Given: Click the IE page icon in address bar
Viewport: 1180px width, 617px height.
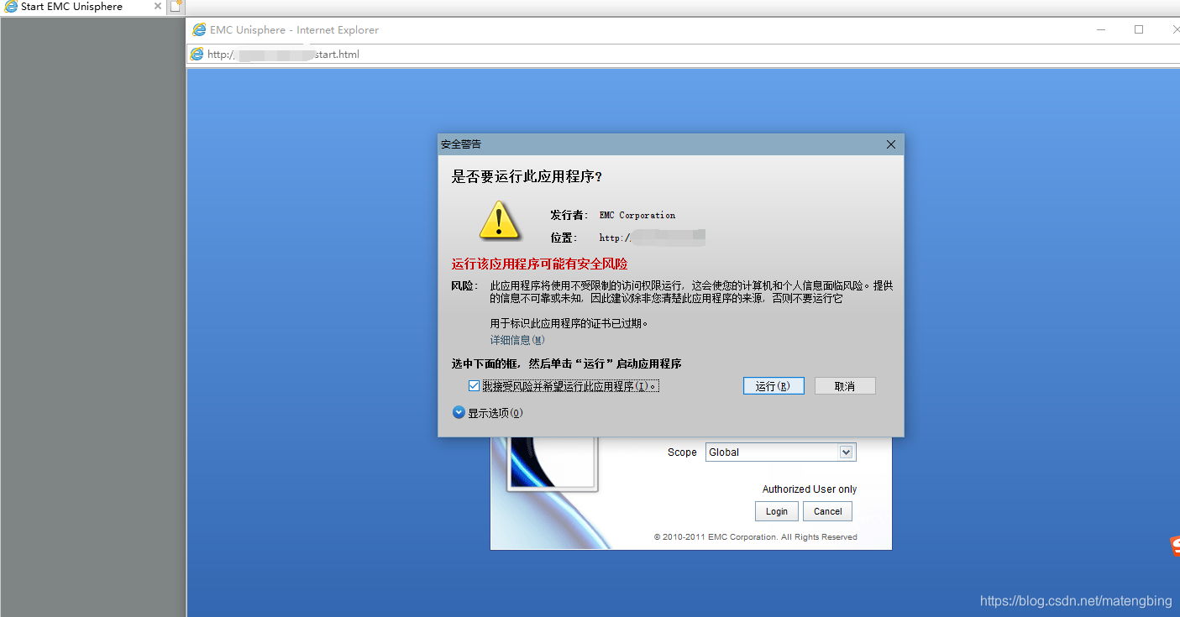Looking at the screenshot, I should pyautogui.click(x=197, y=55).
